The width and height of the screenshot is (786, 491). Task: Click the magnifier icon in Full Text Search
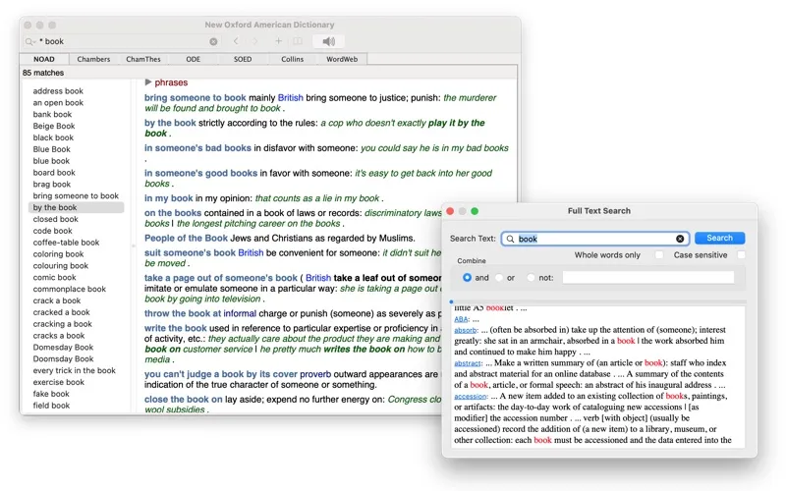[x=510, y=239]
